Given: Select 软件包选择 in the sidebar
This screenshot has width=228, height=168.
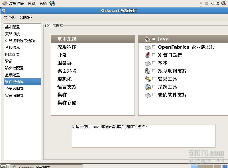Looking at the screenshot, I should point(23,82).
